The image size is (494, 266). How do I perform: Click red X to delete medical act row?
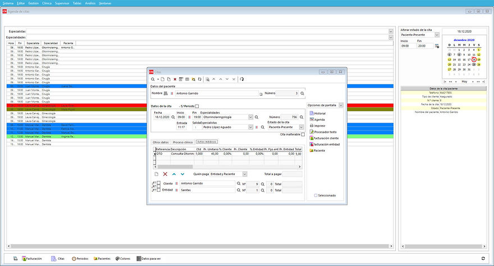pyautogui.click(x=165, y=174)
